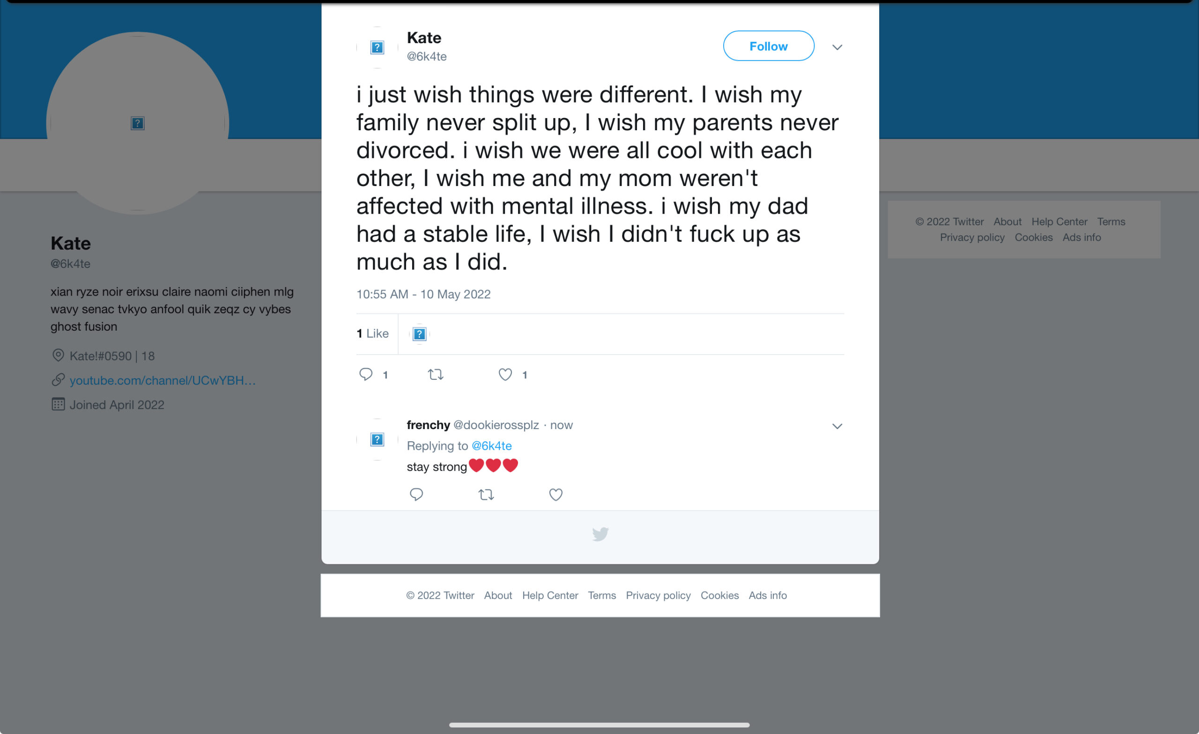
Task: View who liked via 1 Like
Action: pos(373,334)
